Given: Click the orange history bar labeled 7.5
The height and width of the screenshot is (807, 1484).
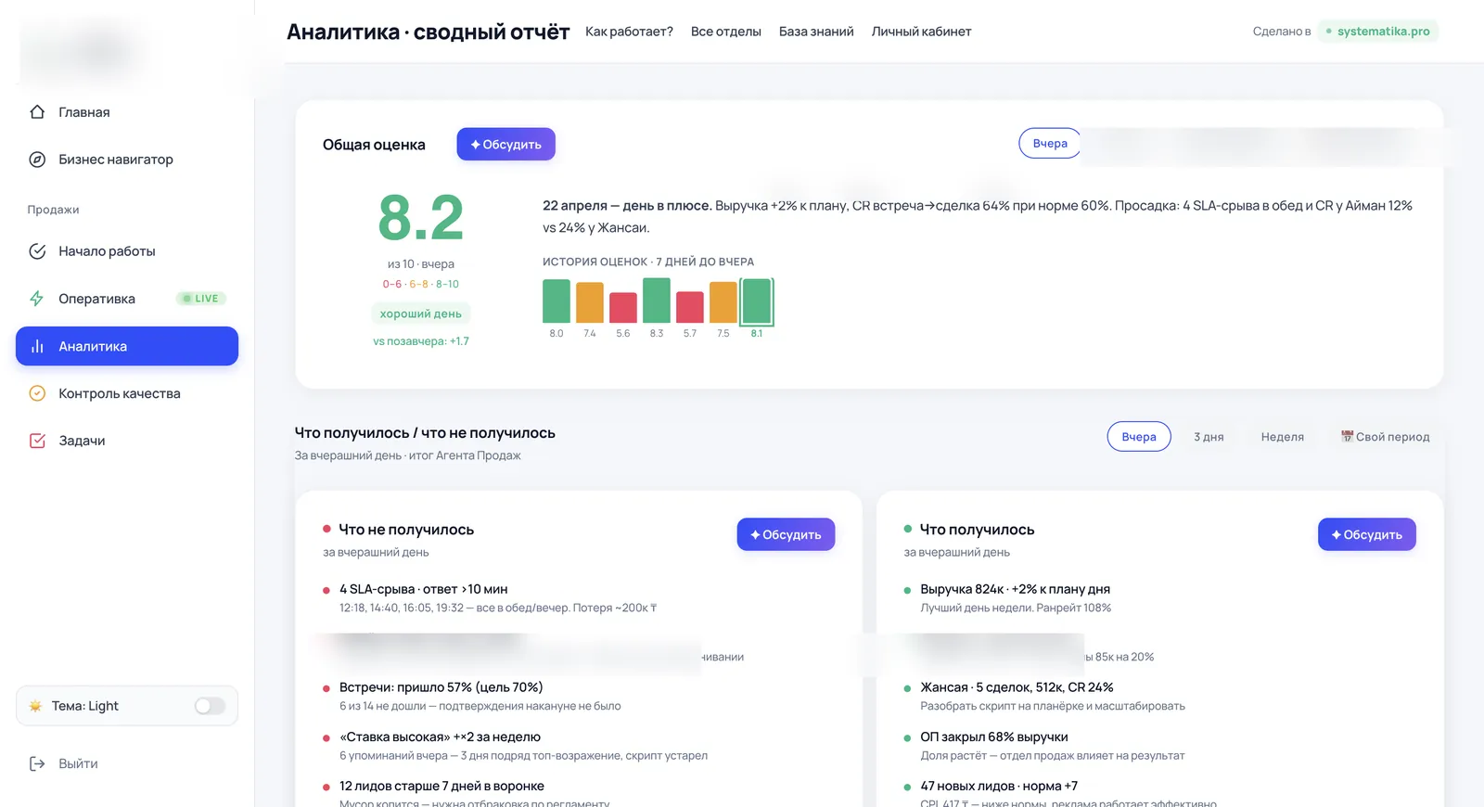Looking at the screenshot, I should click(x=723, y=302).
